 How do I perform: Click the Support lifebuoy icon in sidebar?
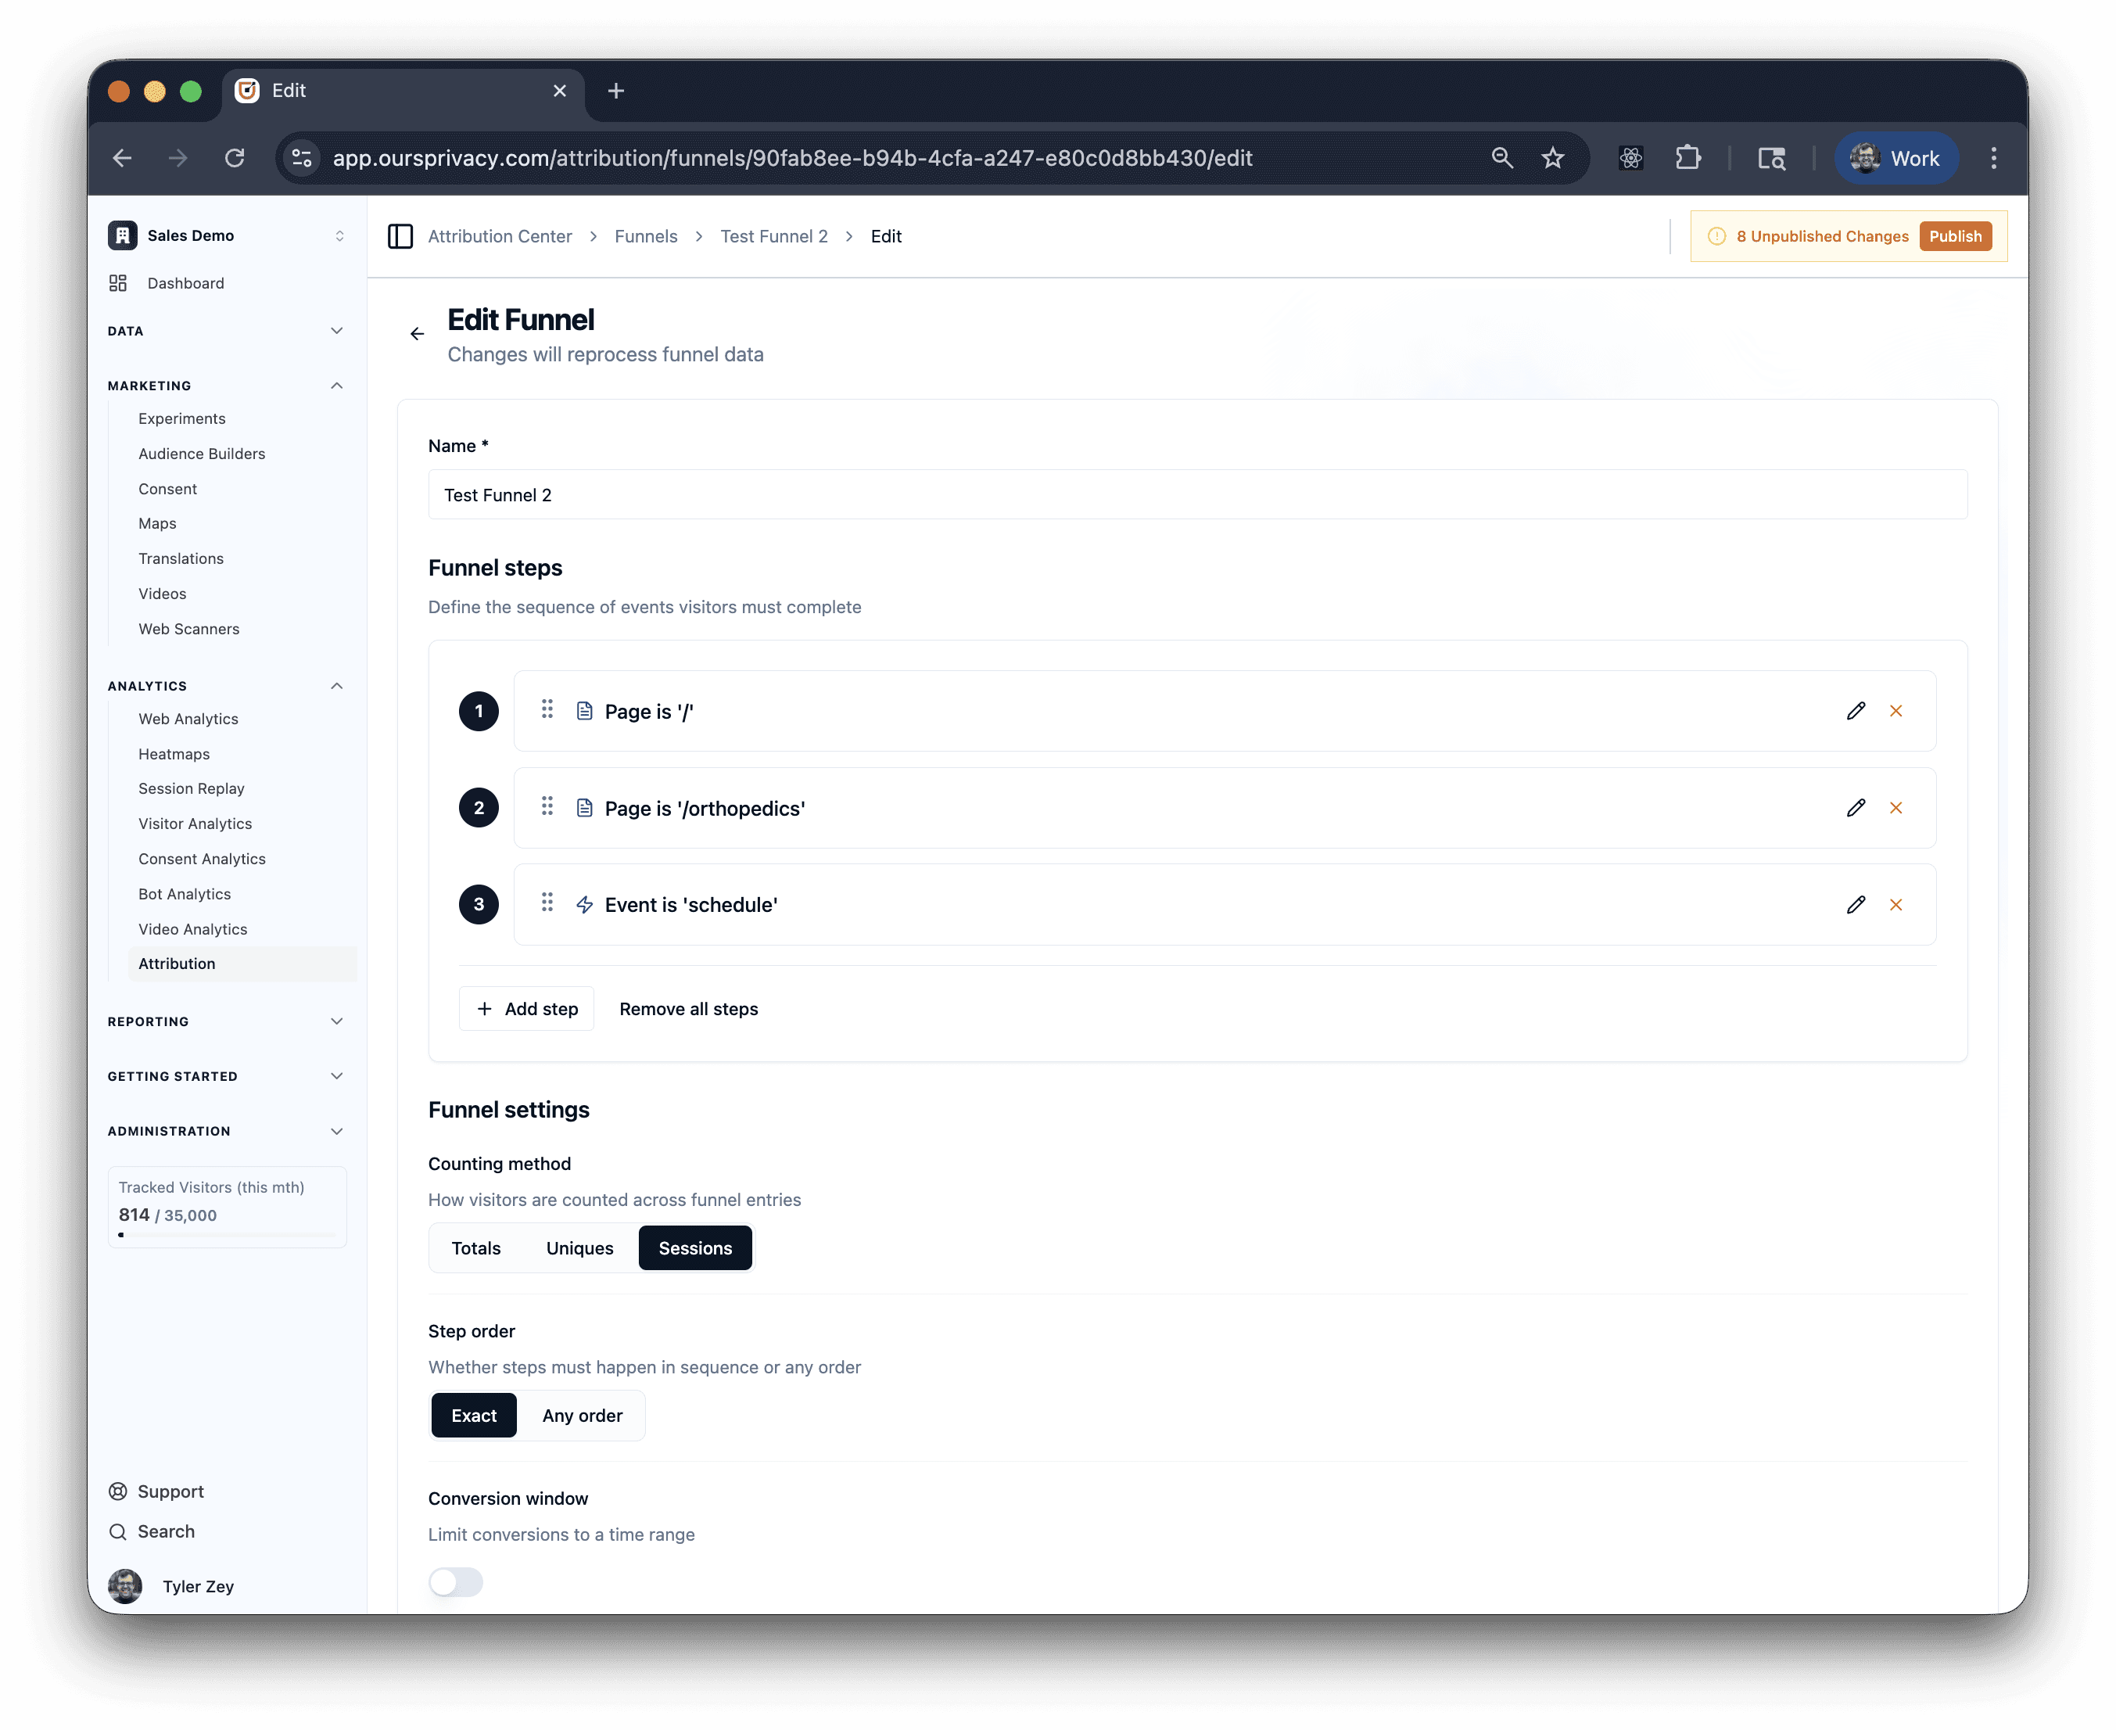click(x=117, y=1491)
